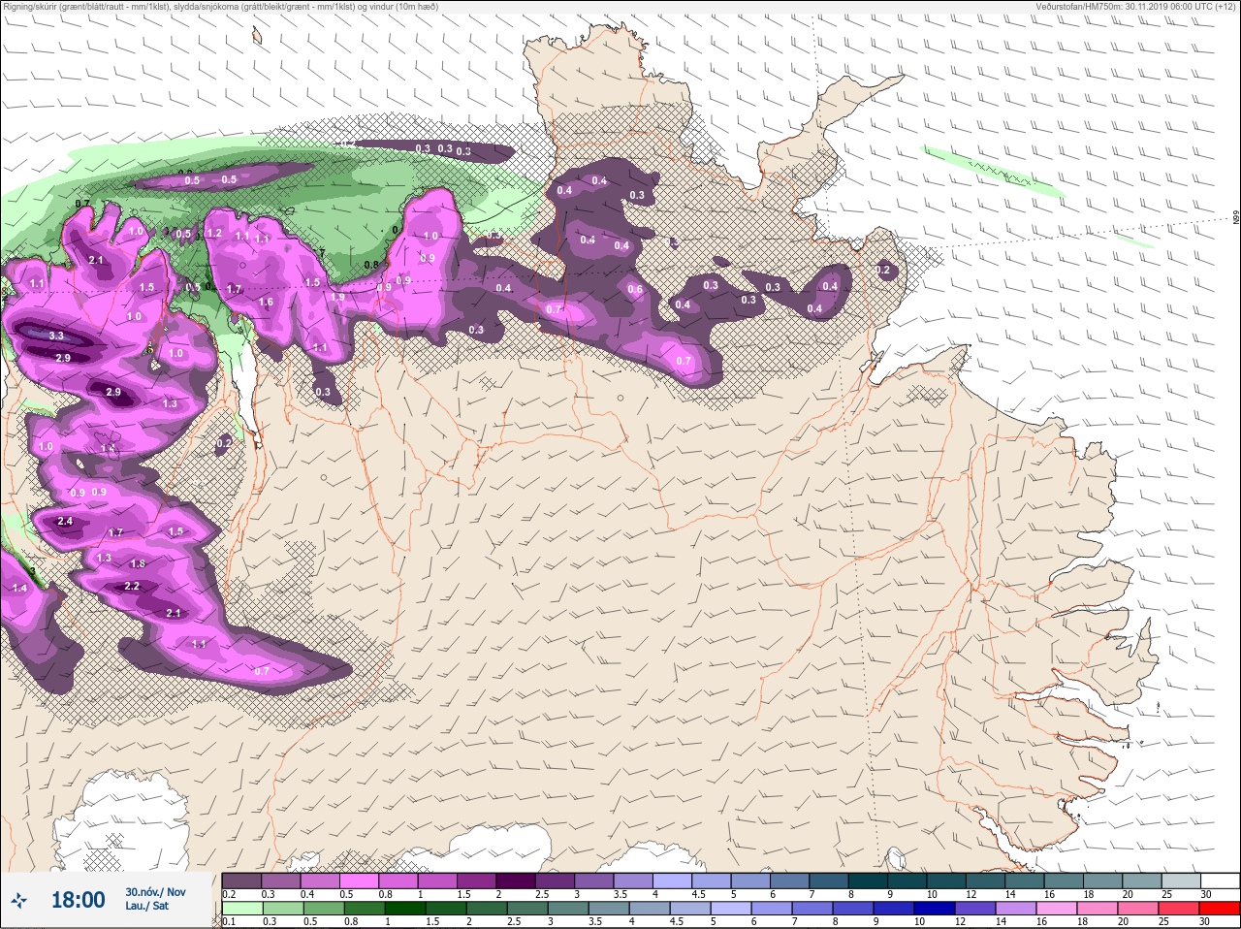Click the weekday label Lau./ Sat

pyautogui.click(x=146, y=906)
